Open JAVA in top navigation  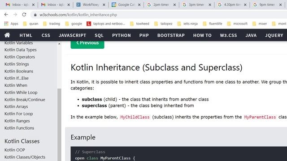click(x=251, y=35)
